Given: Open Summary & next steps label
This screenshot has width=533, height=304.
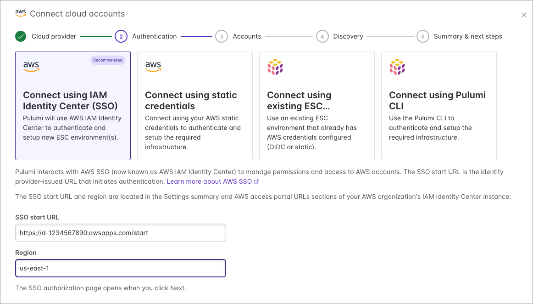Looking at the screenshot, I should click(x=468, y=36).
